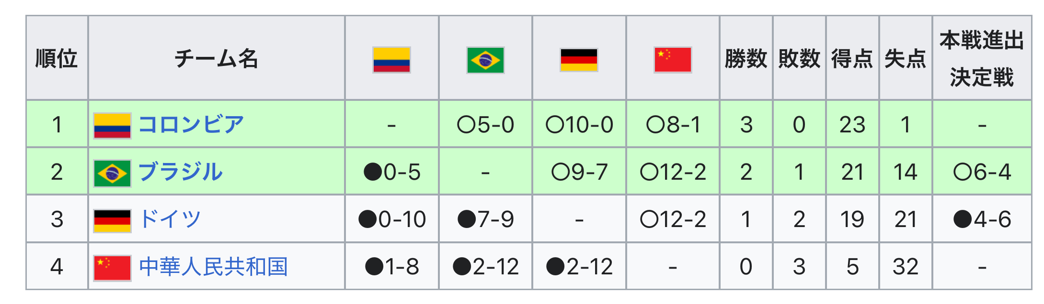Click the 順位 column header
The image size is (1044, 304).
[57, 59]
